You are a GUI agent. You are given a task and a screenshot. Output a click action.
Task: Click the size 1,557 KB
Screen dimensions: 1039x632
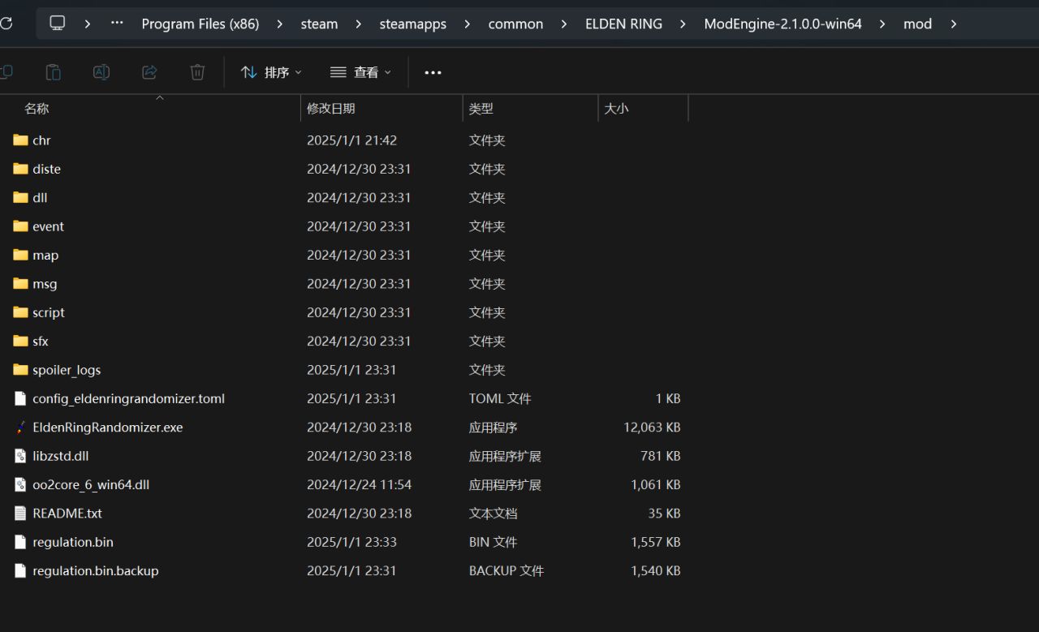pyautogui.click(x=655, y=542)
